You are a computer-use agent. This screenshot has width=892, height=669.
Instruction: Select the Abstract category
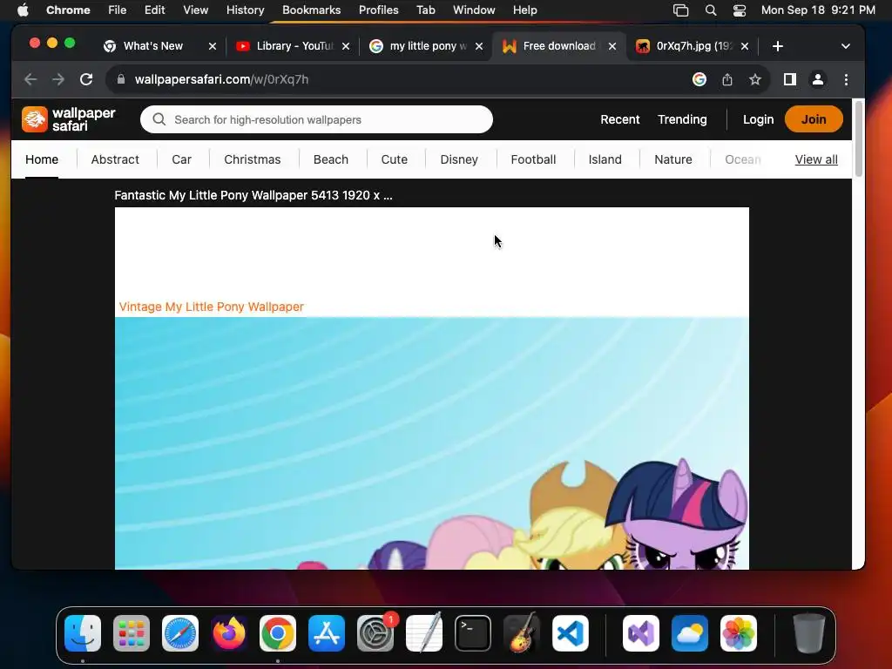click(115, 160)
